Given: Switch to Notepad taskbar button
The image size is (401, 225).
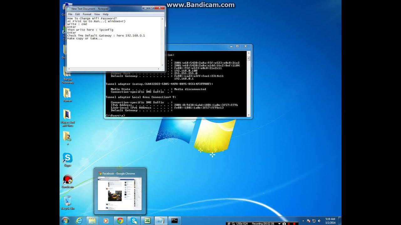Looking at the screenshot, I should pyautogui.click(x=161, y=221).
